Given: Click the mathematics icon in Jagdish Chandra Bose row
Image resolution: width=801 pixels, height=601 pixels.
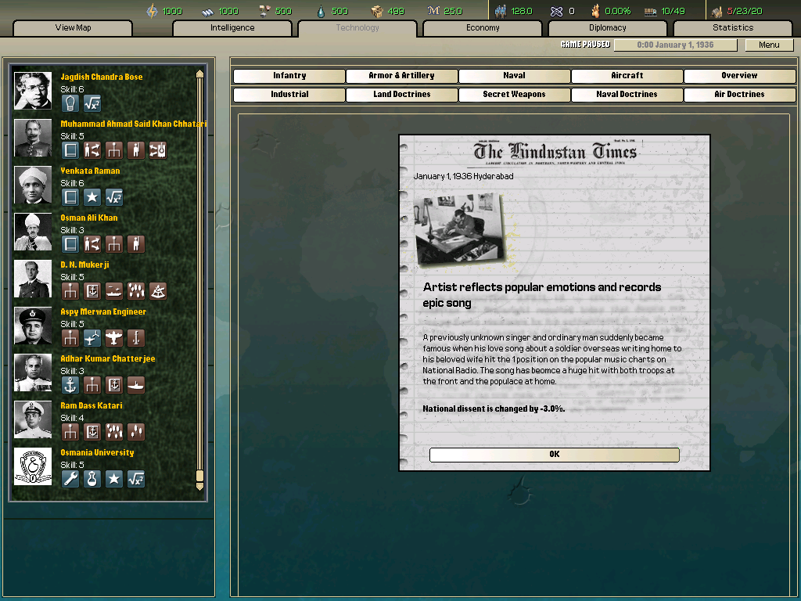Looking at the screenshot, I should 92,103.
